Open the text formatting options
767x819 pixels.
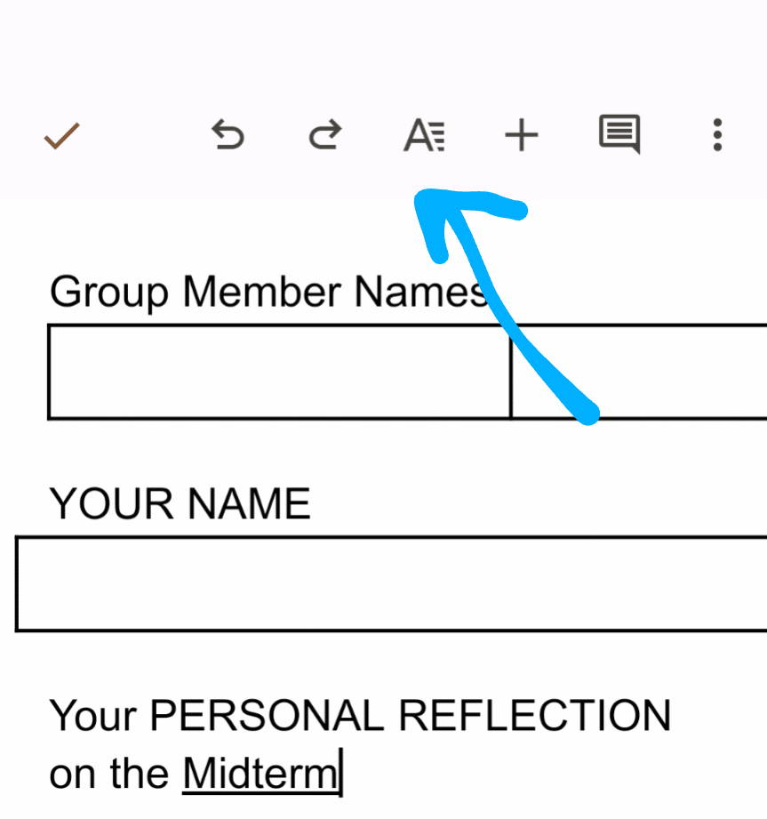(x=424, y=136)
